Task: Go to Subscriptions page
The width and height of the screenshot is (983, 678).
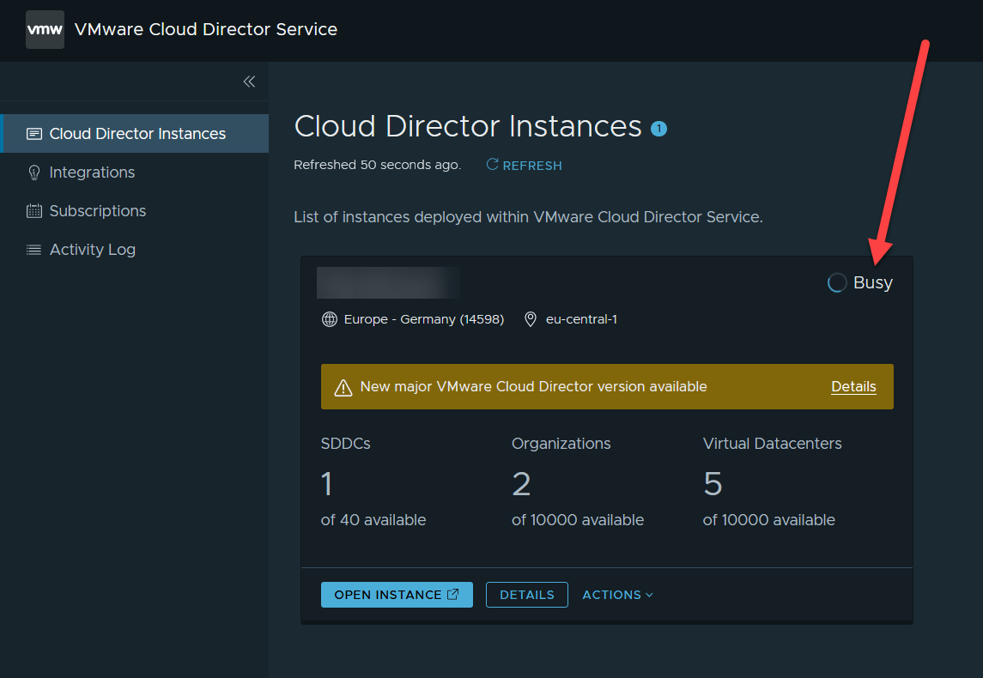Action: tap(97, 211)
